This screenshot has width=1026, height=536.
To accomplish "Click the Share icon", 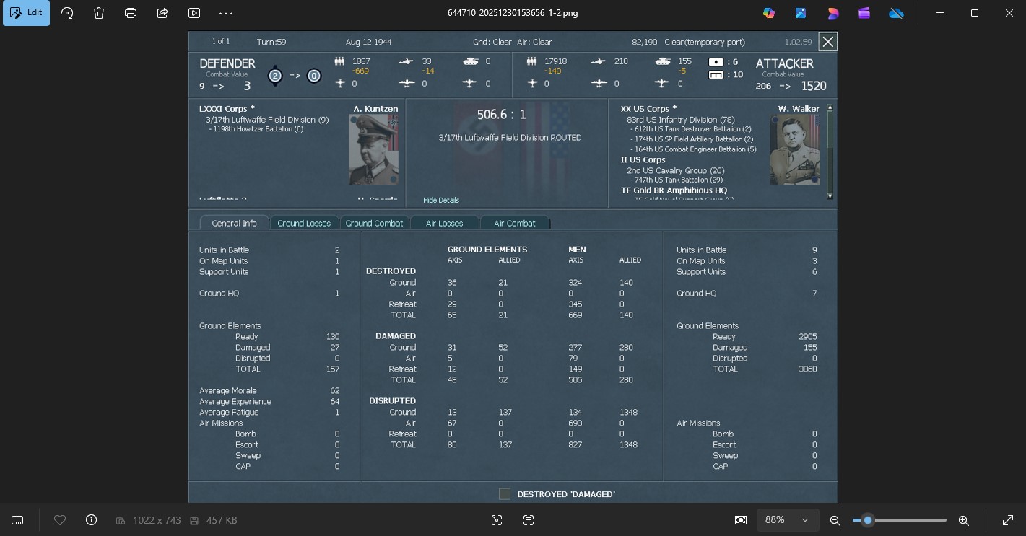I will click(162, 13).
